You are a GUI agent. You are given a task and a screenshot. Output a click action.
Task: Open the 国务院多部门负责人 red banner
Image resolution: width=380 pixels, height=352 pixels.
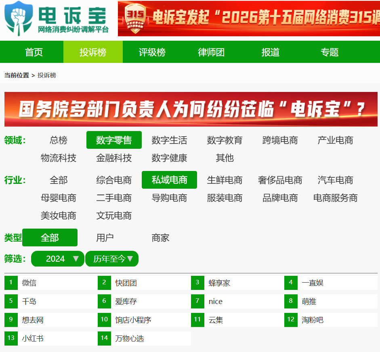coord(191,109)
